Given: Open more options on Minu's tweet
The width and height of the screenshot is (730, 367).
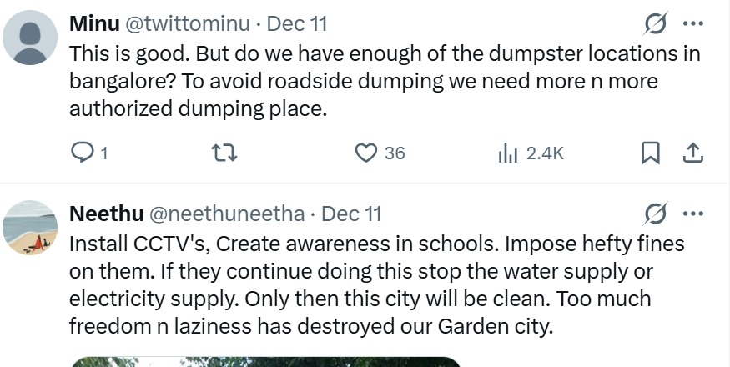Looking at the screenshot, I should (x=693, y=24).
